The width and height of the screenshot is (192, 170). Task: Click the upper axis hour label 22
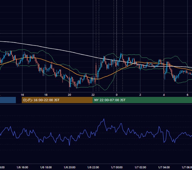(x=93, y=95)
